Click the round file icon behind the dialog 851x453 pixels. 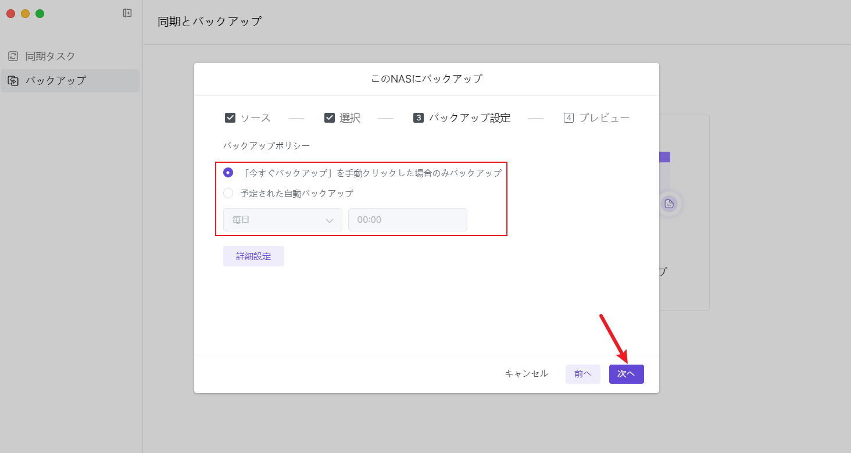click(669, 204)
